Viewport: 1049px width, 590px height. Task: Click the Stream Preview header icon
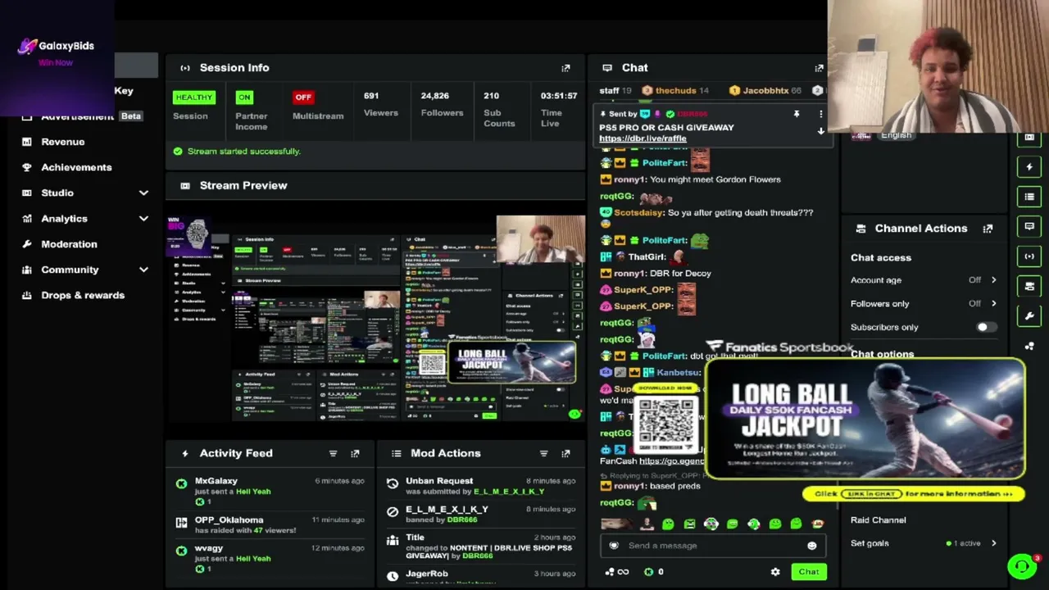coord(185,185)
